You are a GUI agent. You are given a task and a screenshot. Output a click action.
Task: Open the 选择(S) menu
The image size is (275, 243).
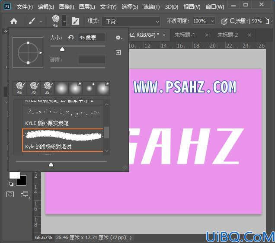point(130,7)
